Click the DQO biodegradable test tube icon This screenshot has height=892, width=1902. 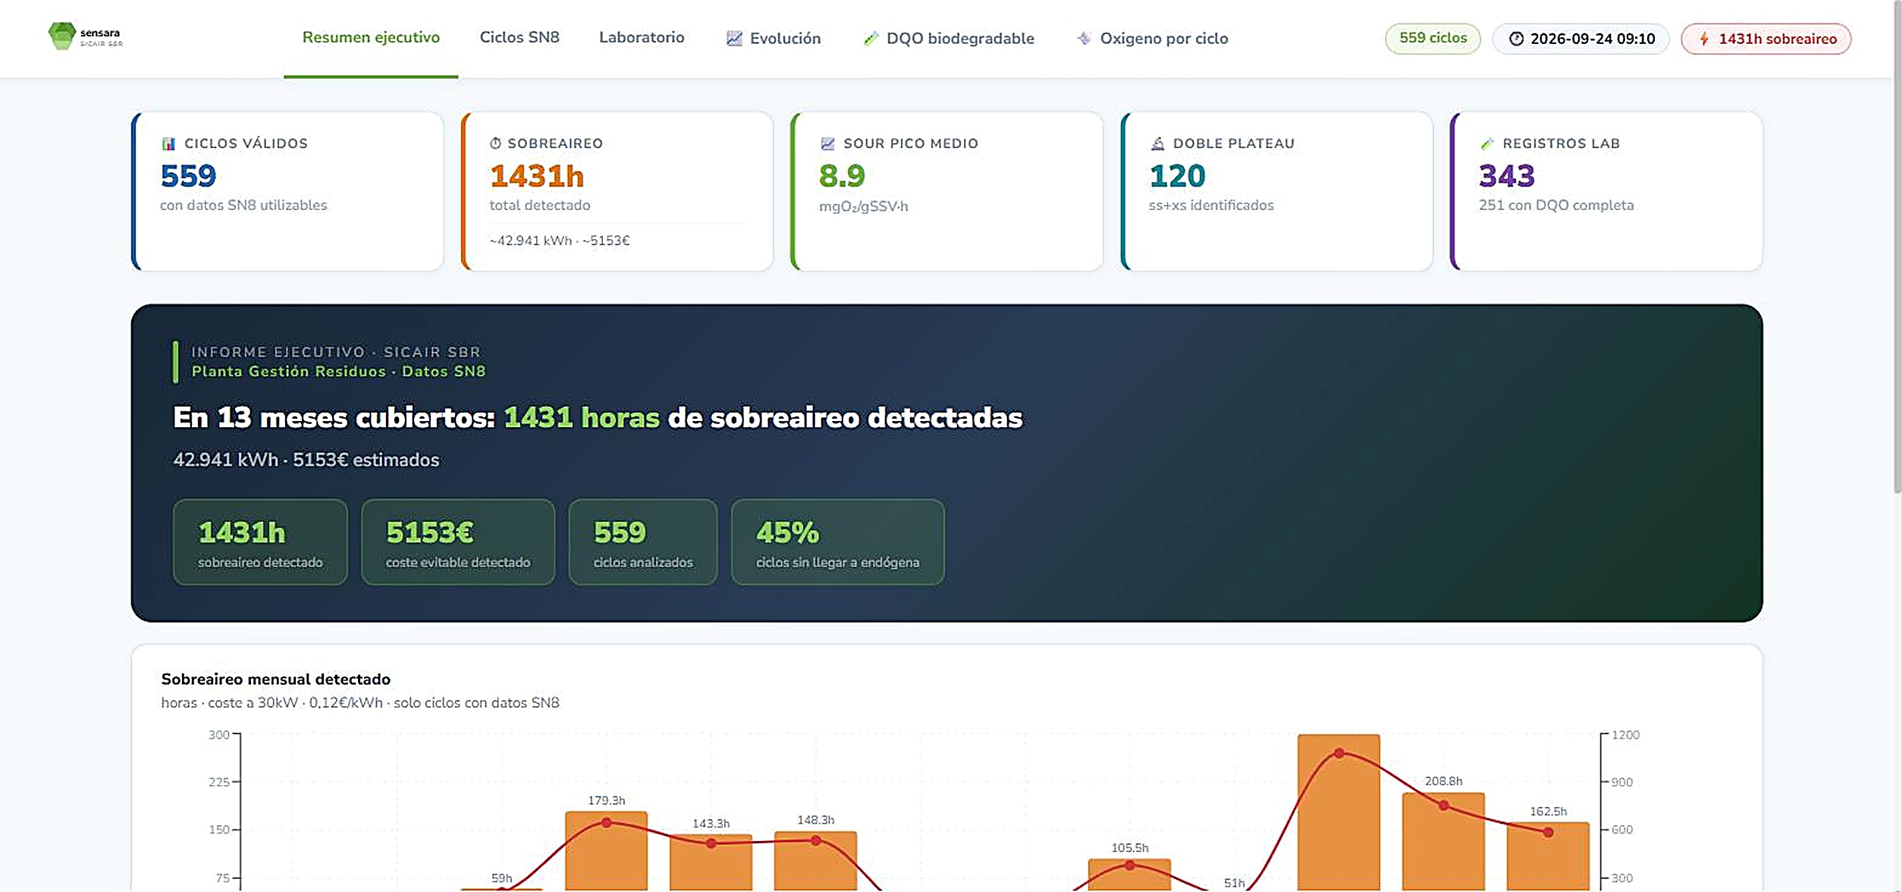pos(871,38)
